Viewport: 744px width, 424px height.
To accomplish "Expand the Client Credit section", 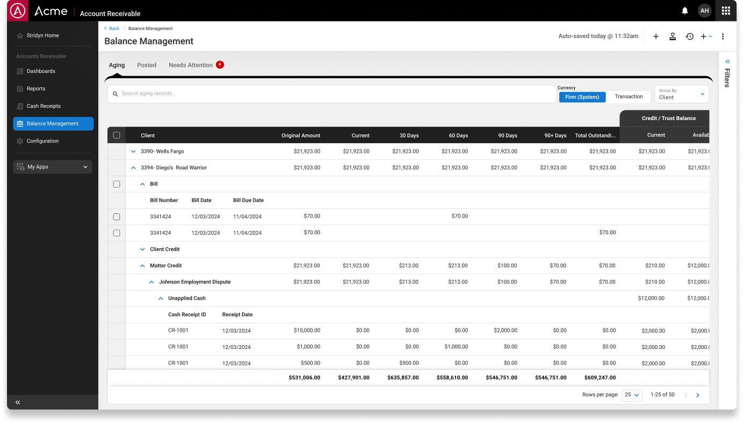I will (142, 249).
